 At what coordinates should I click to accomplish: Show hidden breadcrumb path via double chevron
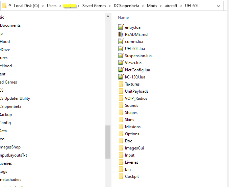pyautogui.click(x=10, y=5)
